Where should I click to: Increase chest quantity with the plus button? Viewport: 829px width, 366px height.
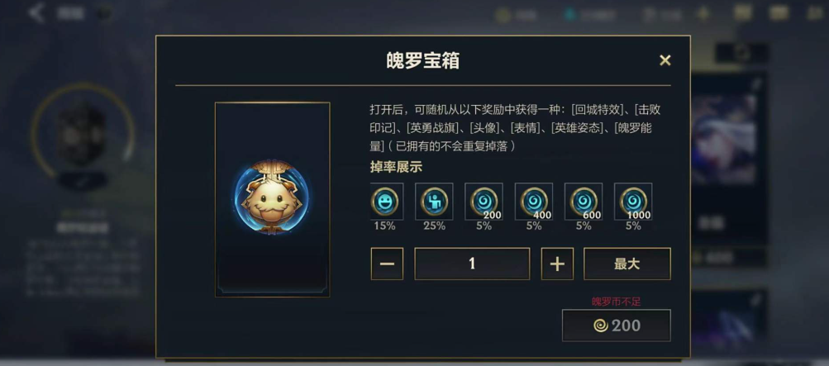click(x=557, y=264)
